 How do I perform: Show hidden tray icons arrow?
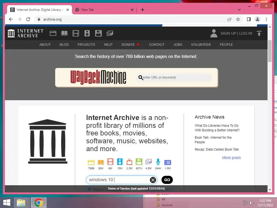(239, 203)
